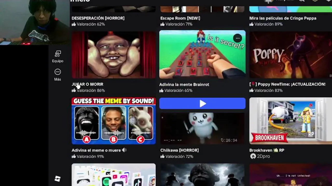The image size is (332, 186).
Task: Click Valoración 65% rating text
Action: click(x=178, y=90)
